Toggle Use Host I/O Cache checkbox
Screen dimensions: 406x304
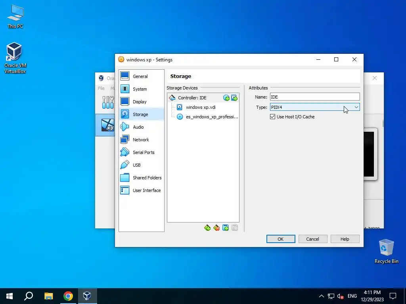(272, 117)
